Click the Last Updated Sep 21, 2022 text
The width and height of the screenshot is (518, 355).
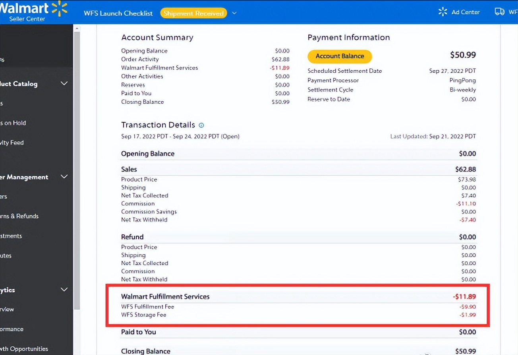click(x=433, y=136)
